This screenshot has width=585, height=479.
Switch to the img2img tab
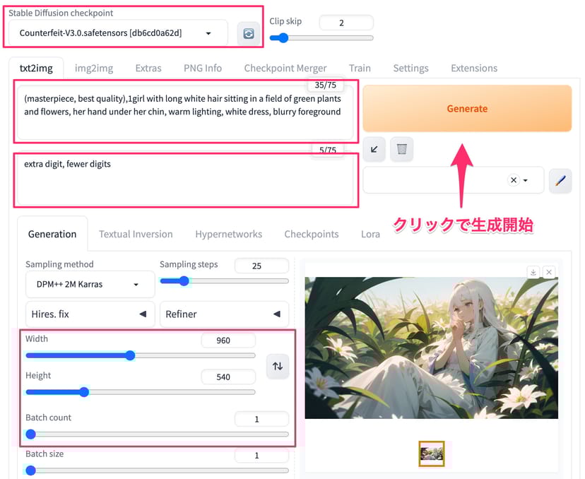(x=93, y=68)
